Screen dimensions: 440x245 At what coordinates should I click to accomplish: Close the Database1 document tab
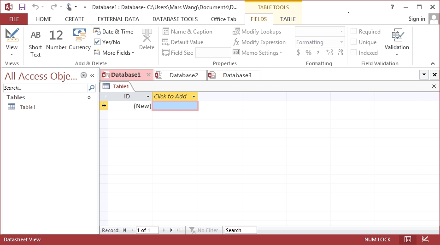click(148, 75)
